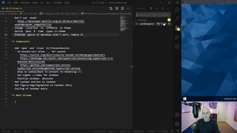Discard changes to .prettierignore

[161, 24]
